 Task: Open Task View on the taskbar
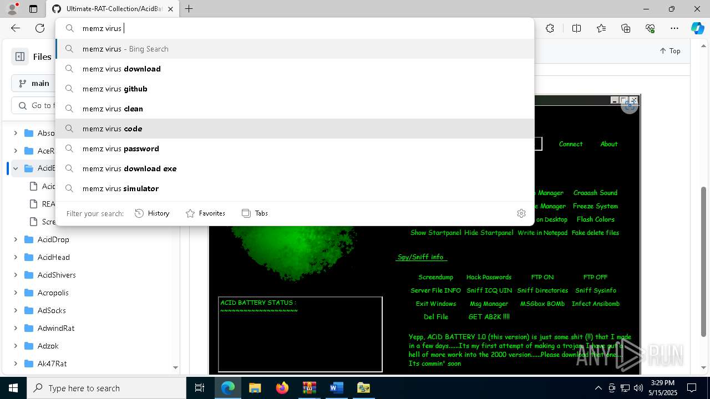click(200, 388)
